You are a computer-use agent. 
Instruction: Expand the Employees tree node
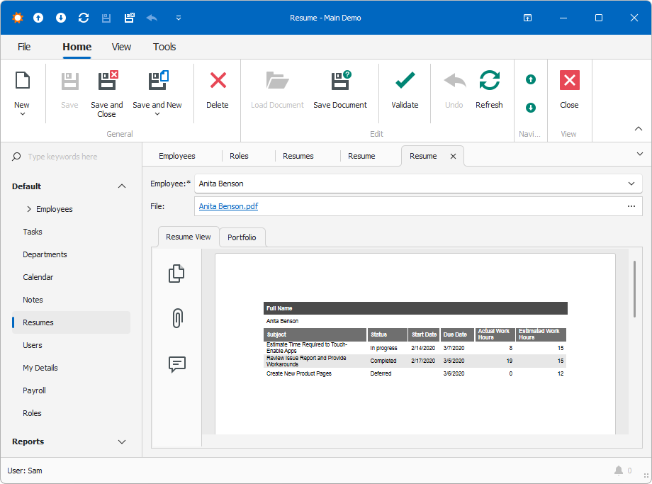(29, 209)
